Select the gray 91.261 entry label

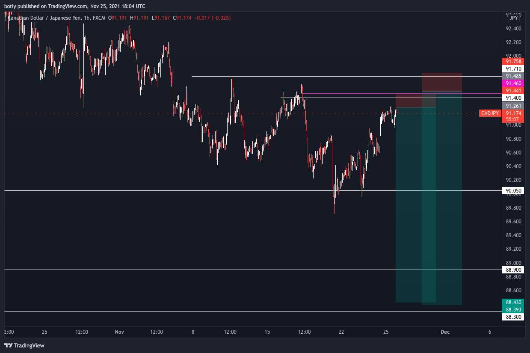coord(513,106)
